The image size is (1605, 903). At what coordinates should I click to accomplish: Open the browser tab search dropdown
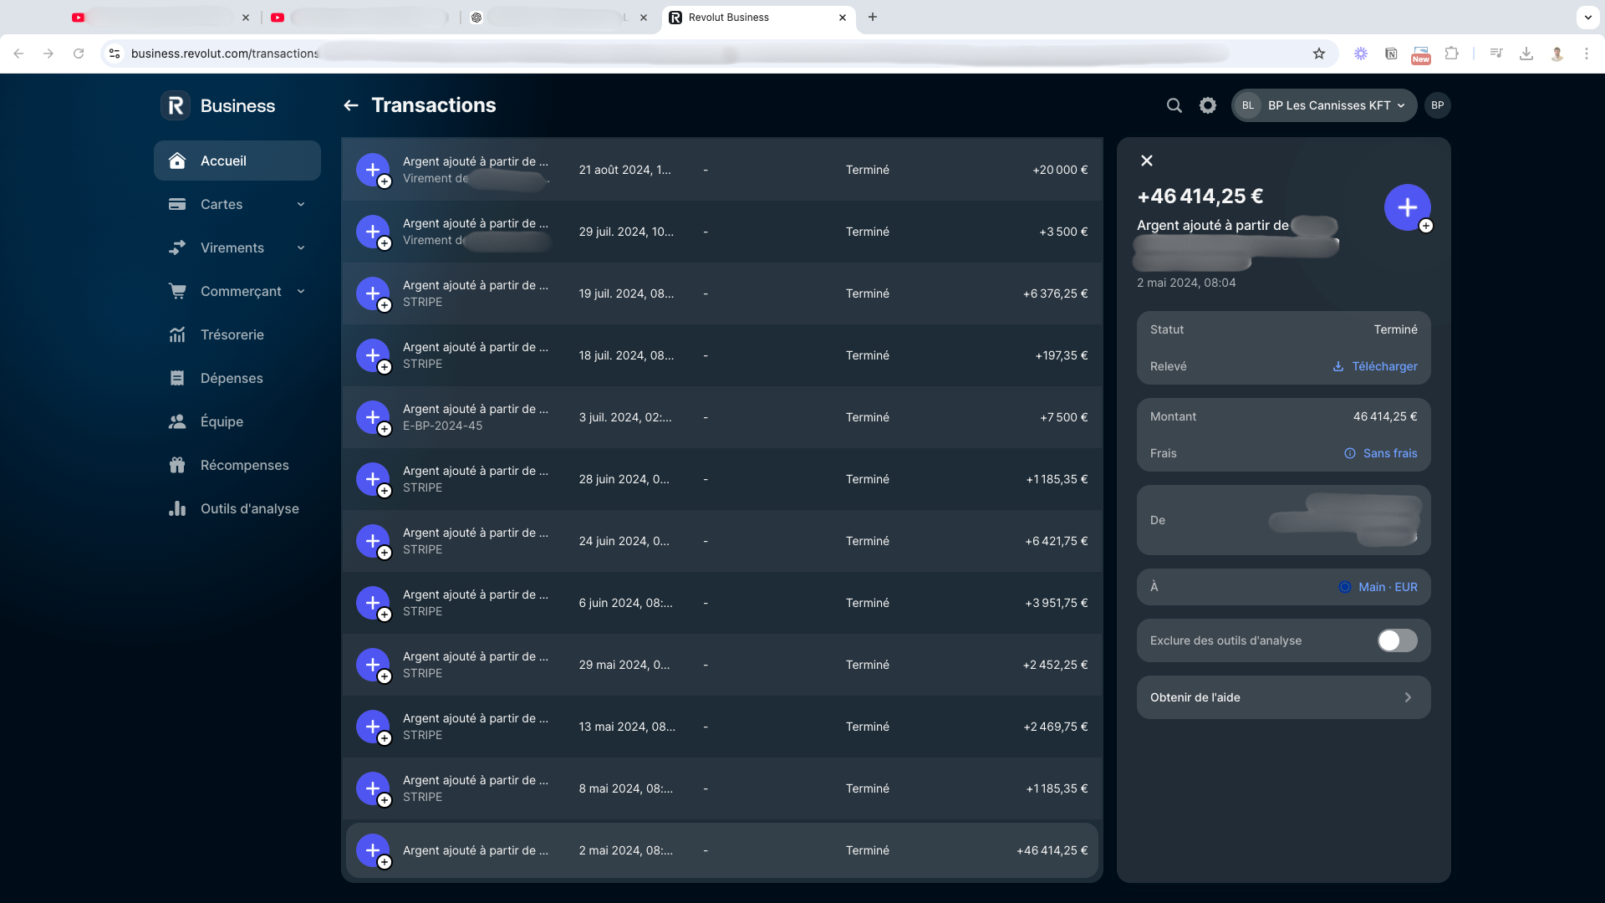(x=1587, y=17)
